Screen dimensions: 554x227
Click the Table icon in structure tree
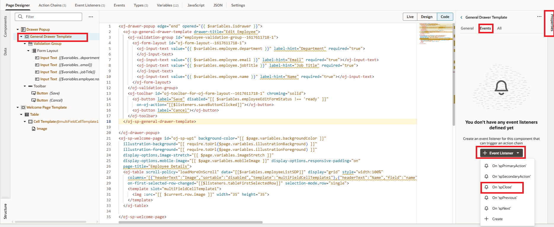click(27, 115)
